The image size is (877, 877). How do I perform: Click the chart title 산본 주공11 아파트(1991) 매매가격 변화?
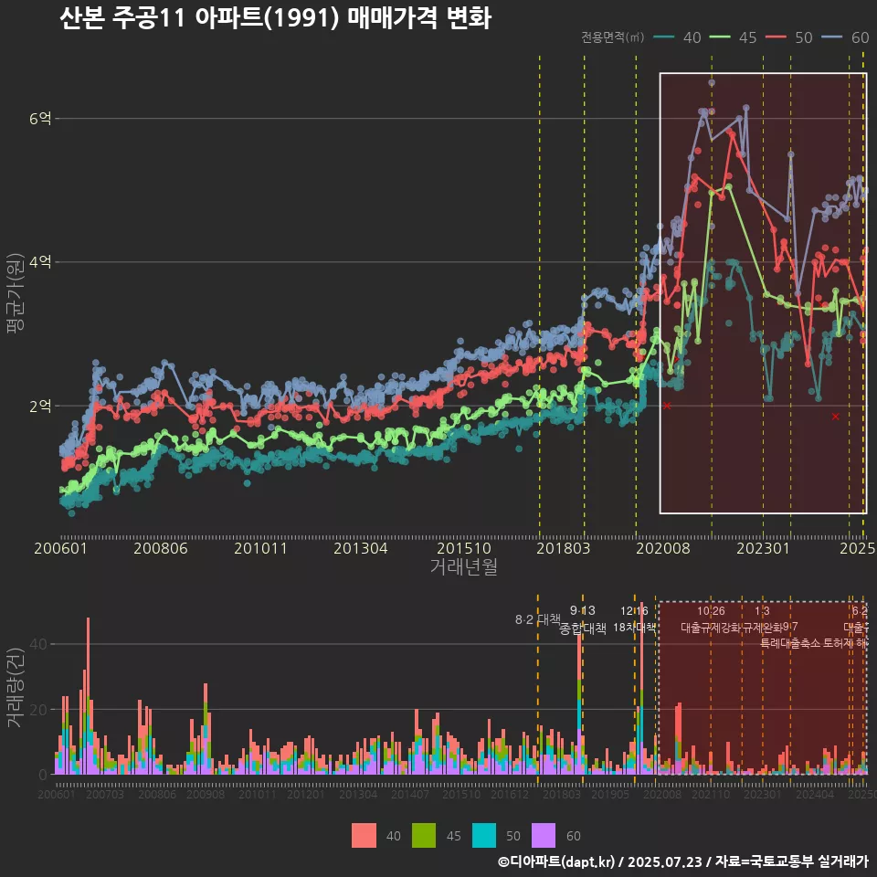(275, 17)
